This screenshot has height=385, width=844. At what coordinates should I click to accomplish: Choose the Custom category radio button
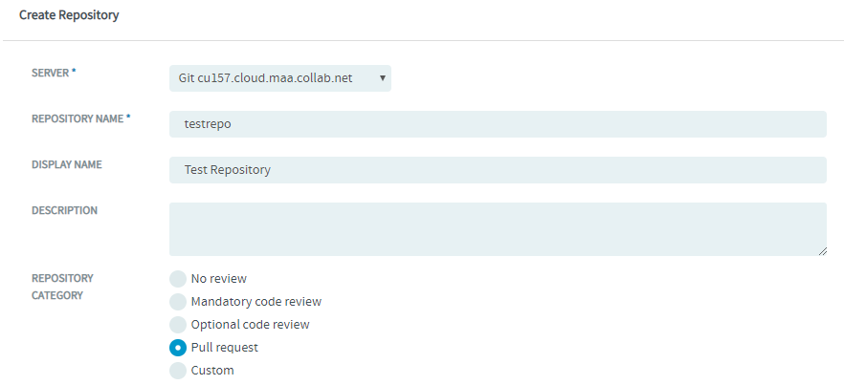[178, 371]
